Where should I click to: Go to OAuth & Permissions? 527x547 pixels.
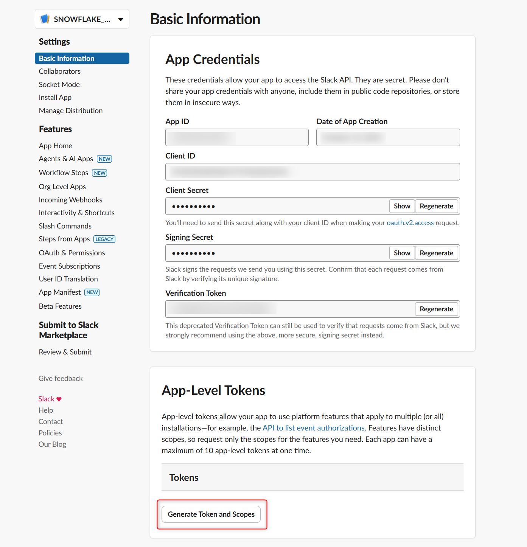click(x=72, y=253)
